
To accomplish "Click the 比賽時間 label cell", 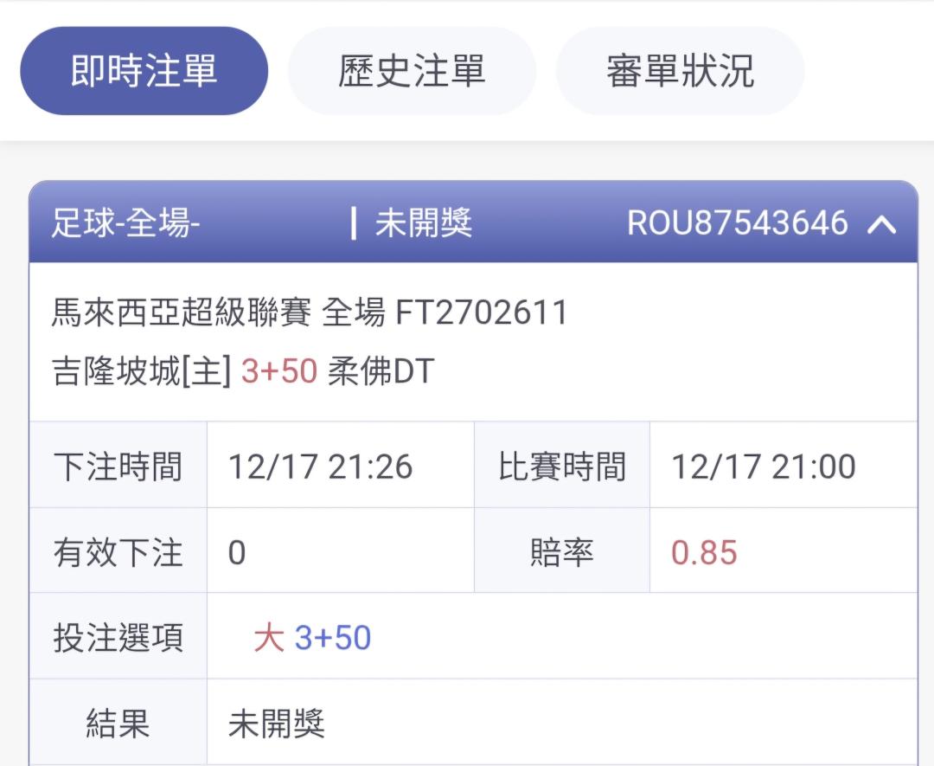I will [562, 467].
